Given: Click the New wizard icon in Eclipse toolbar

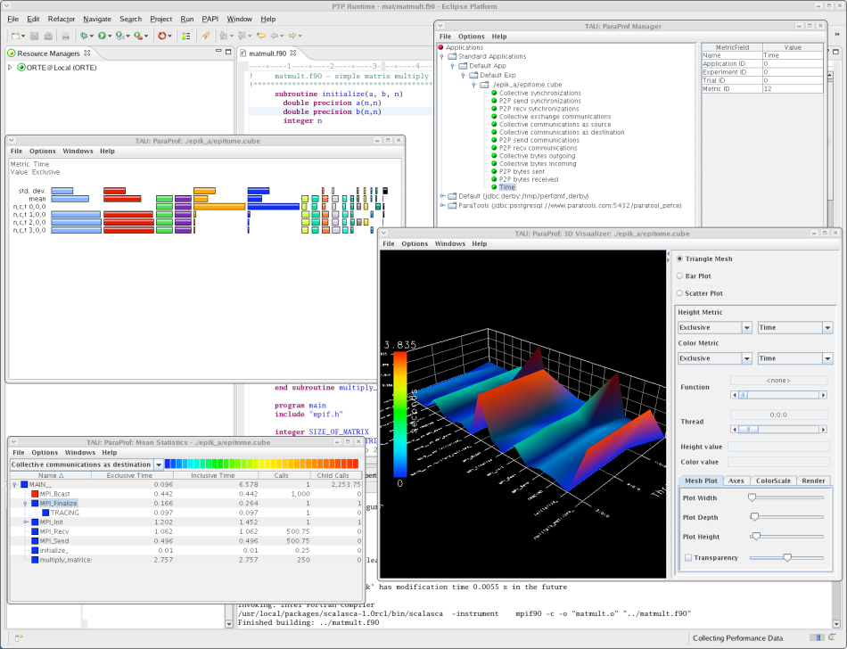Looking at the screenshot, I should 16,36.
